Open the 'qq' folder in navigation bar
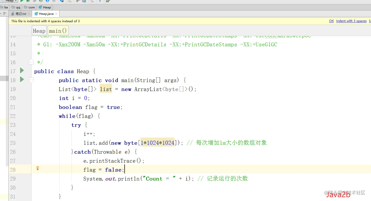 pos(16,7)
